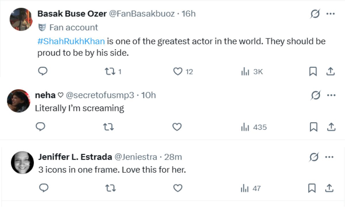Repost neha's tweet
345x207 pixels.
pyautogui.click(x=109, y=127)
